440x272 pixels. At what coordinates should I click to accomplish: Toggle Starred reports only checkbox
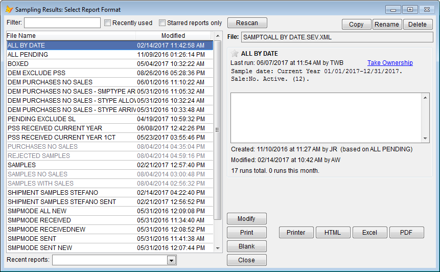point(162,22)
